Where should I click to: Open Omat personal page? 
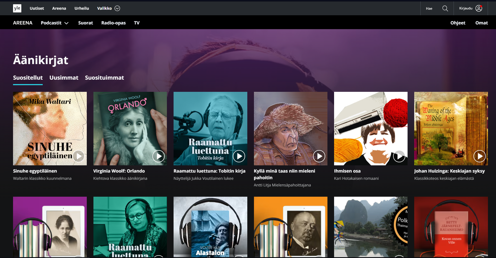tap(482, 23)
